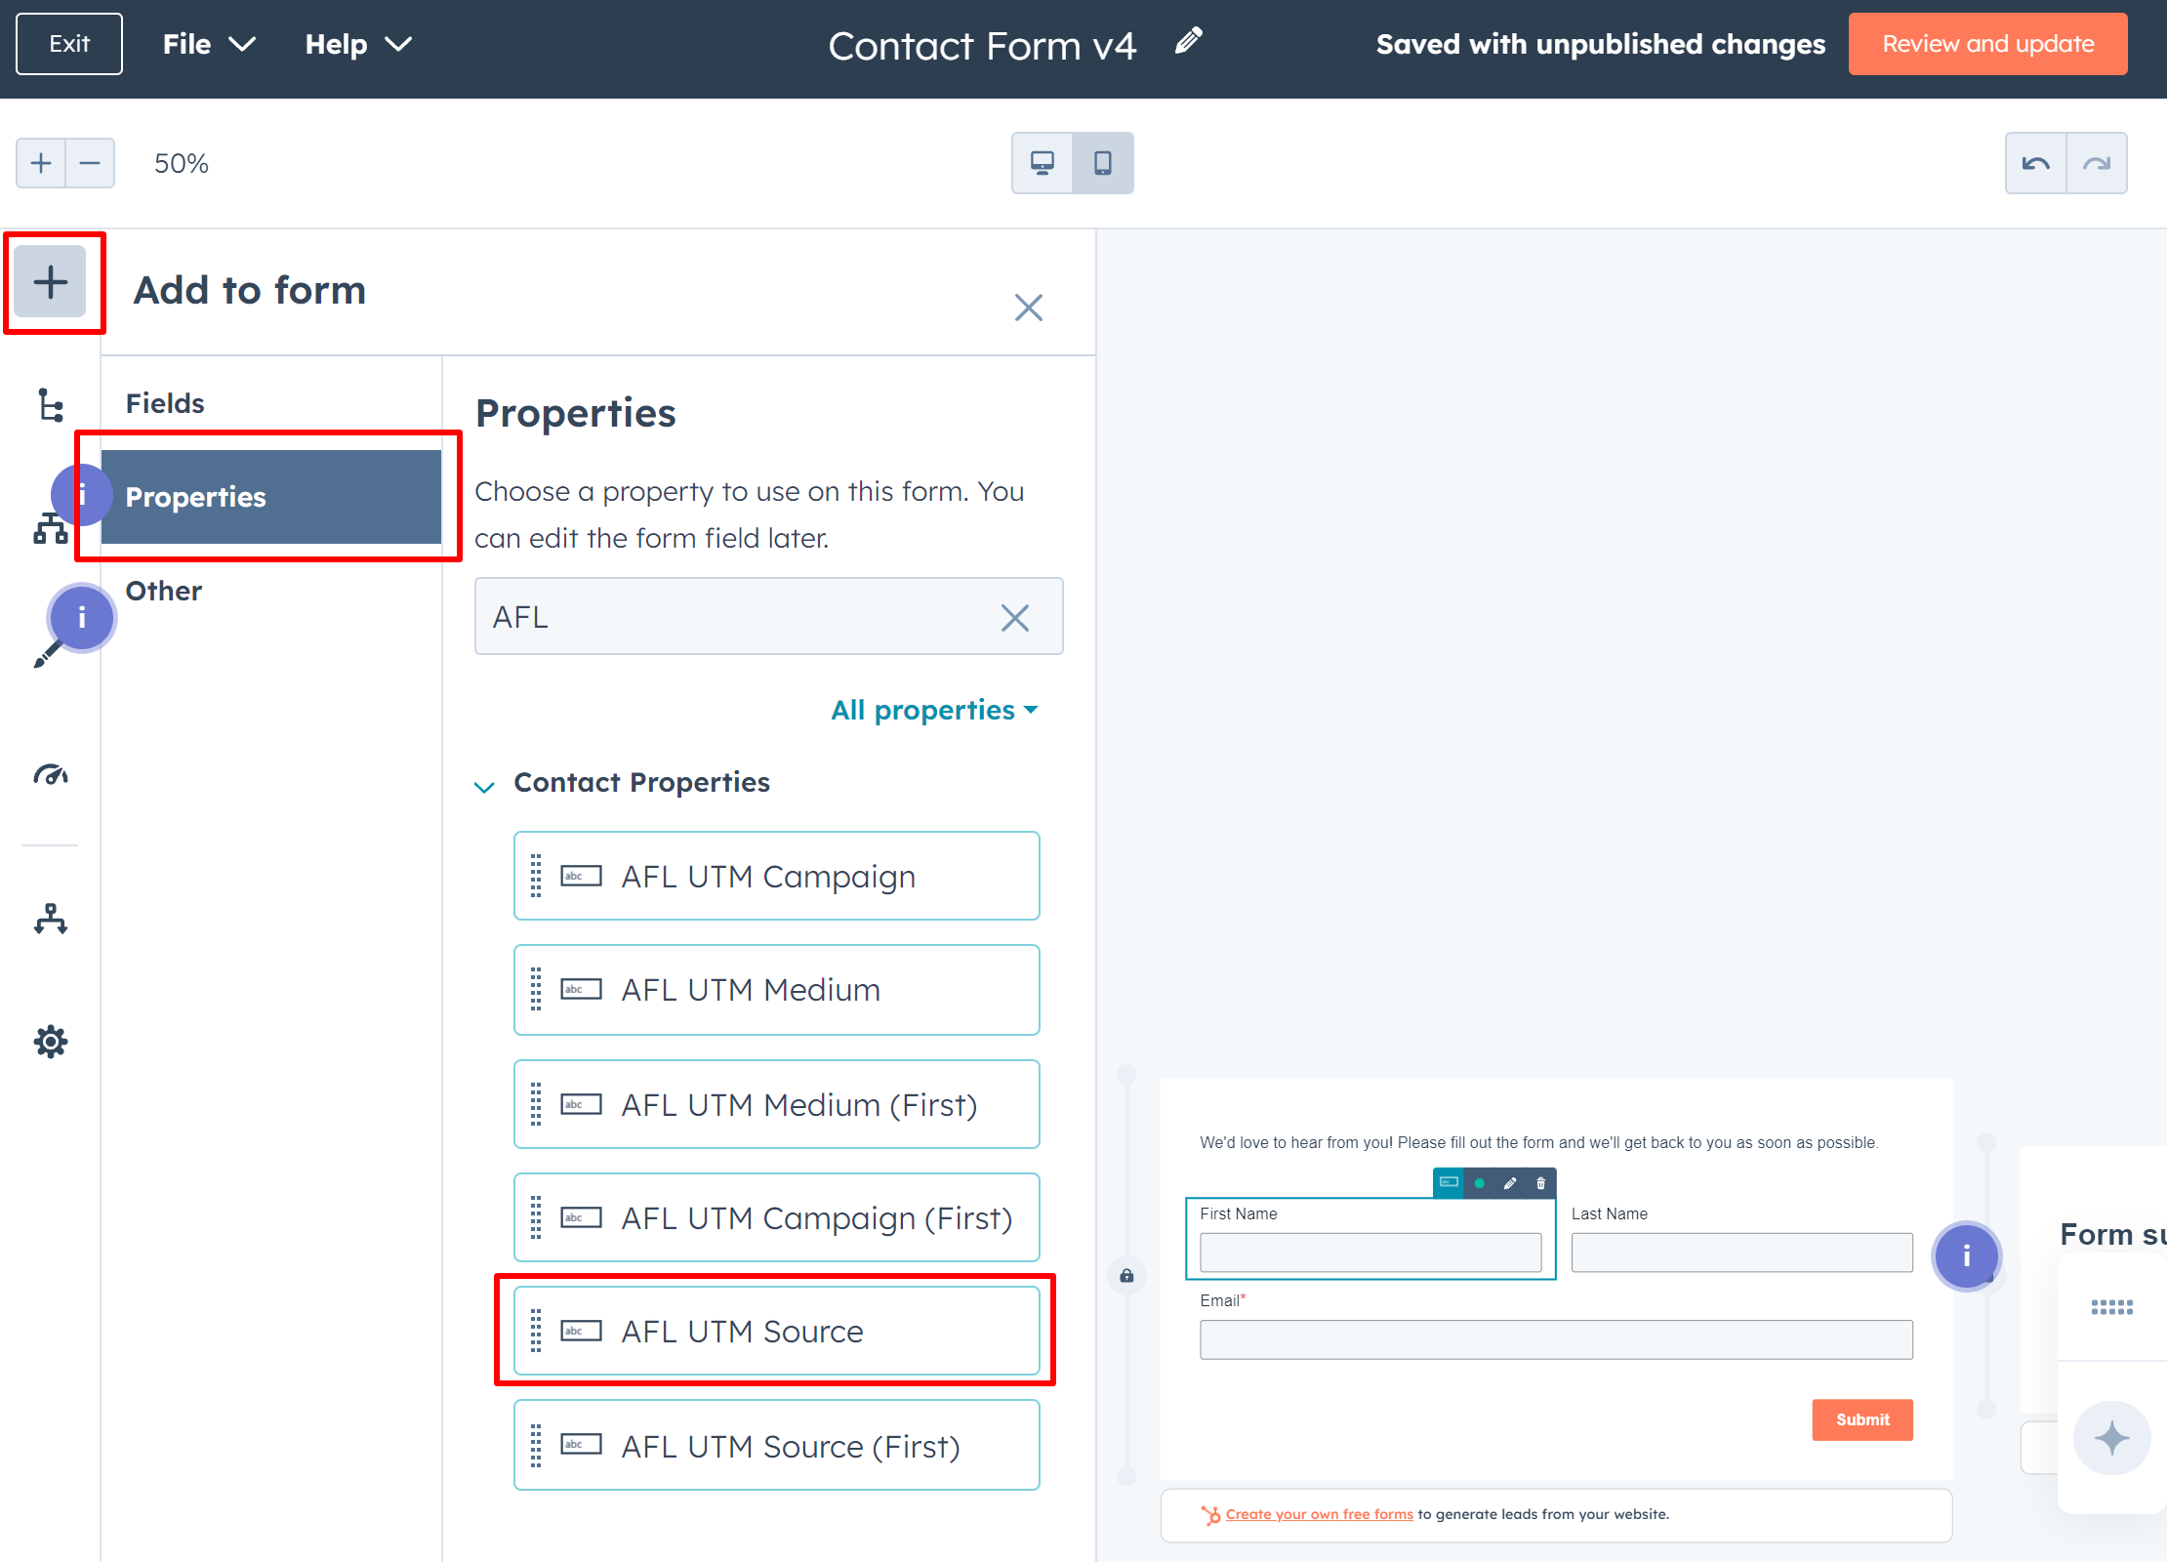Click the pencil edit icon on First Name field
The image size is (2167, 1562).
[x=1510, y=1183]
